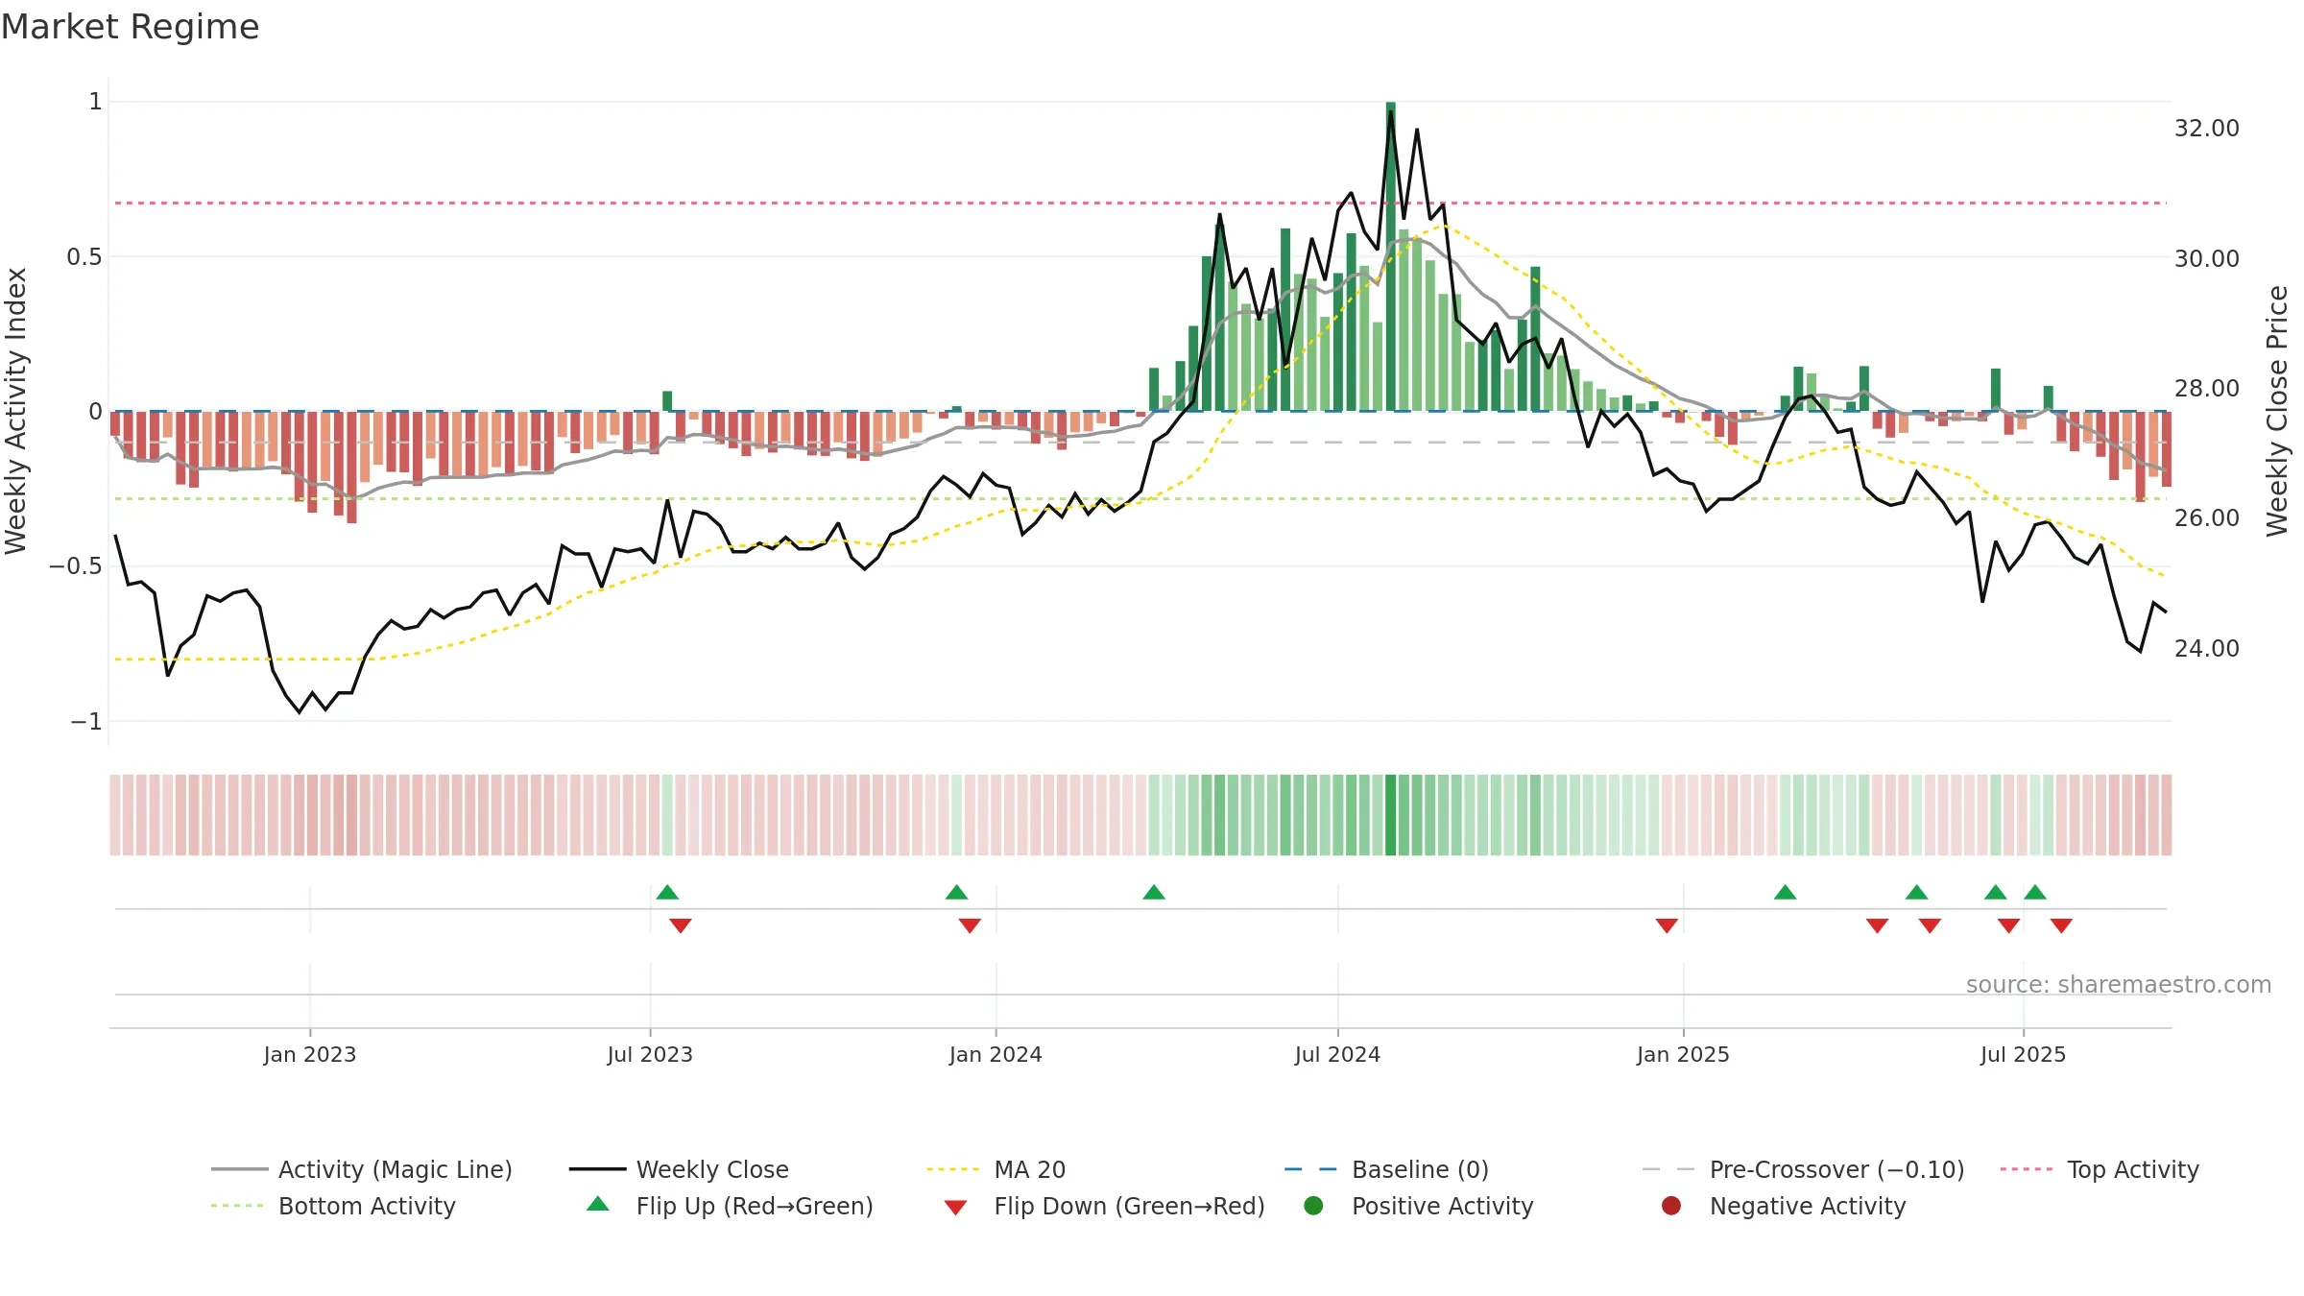Click the tallest dark green activity bar

click(x=1391, y=256)
